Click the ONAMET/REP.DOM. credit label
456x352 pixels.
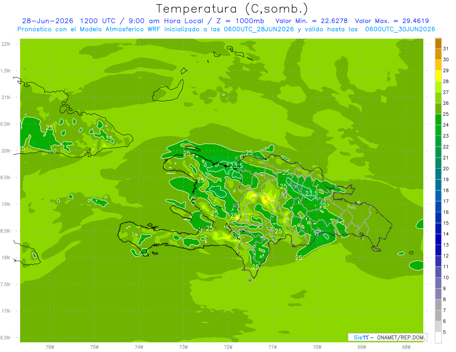(x=401, y=337)
